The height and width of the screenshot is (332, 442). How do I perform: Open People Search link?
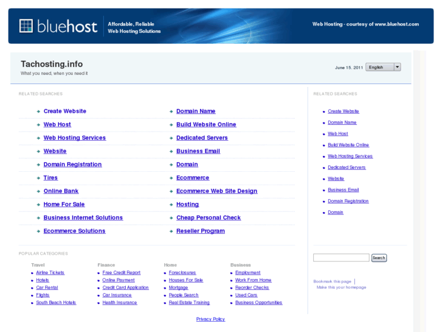(x=184, y=295)
